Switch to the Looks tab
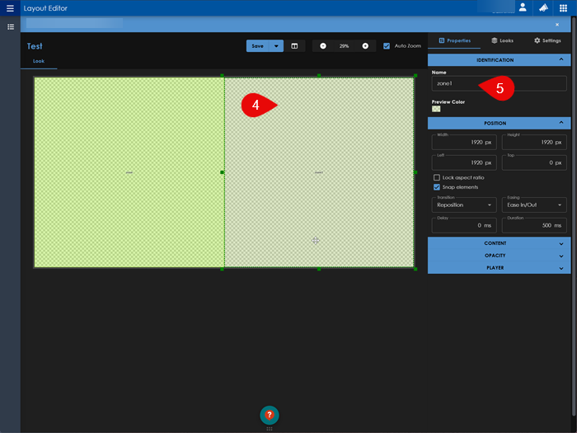Image resolution: width=577 pixels, height=433 pixels. point(501,40)
